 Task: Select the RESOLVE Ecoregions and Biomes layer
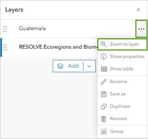(x=58, y=47)
